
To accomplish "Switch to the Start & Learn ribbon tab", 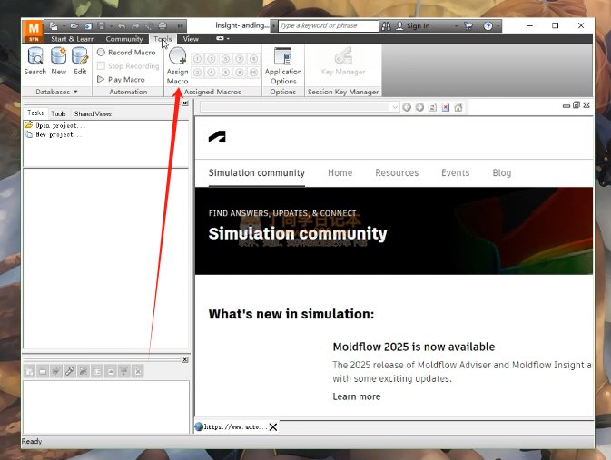I will 72,39.
